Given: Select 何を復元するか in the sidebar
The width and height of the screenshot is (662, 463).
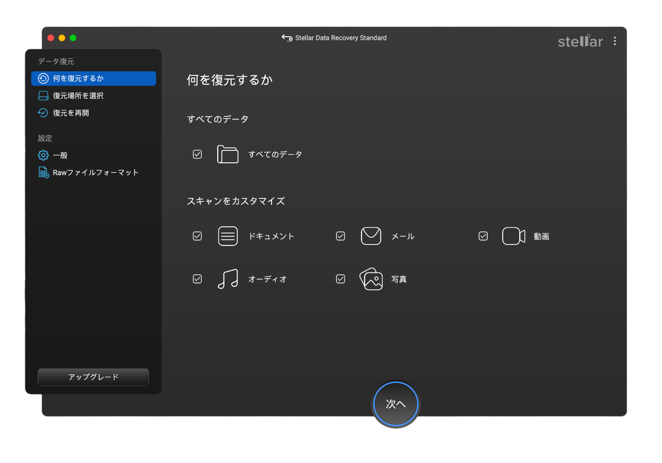Looking at the screenshot, I should coord(94,79).
